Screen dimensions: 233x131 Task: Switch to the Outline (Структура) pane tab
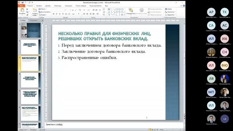point(33,20)
